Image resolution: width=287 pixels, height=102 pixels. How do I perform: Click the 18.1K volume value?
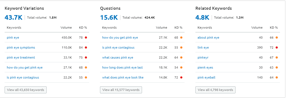coord(163,67)
